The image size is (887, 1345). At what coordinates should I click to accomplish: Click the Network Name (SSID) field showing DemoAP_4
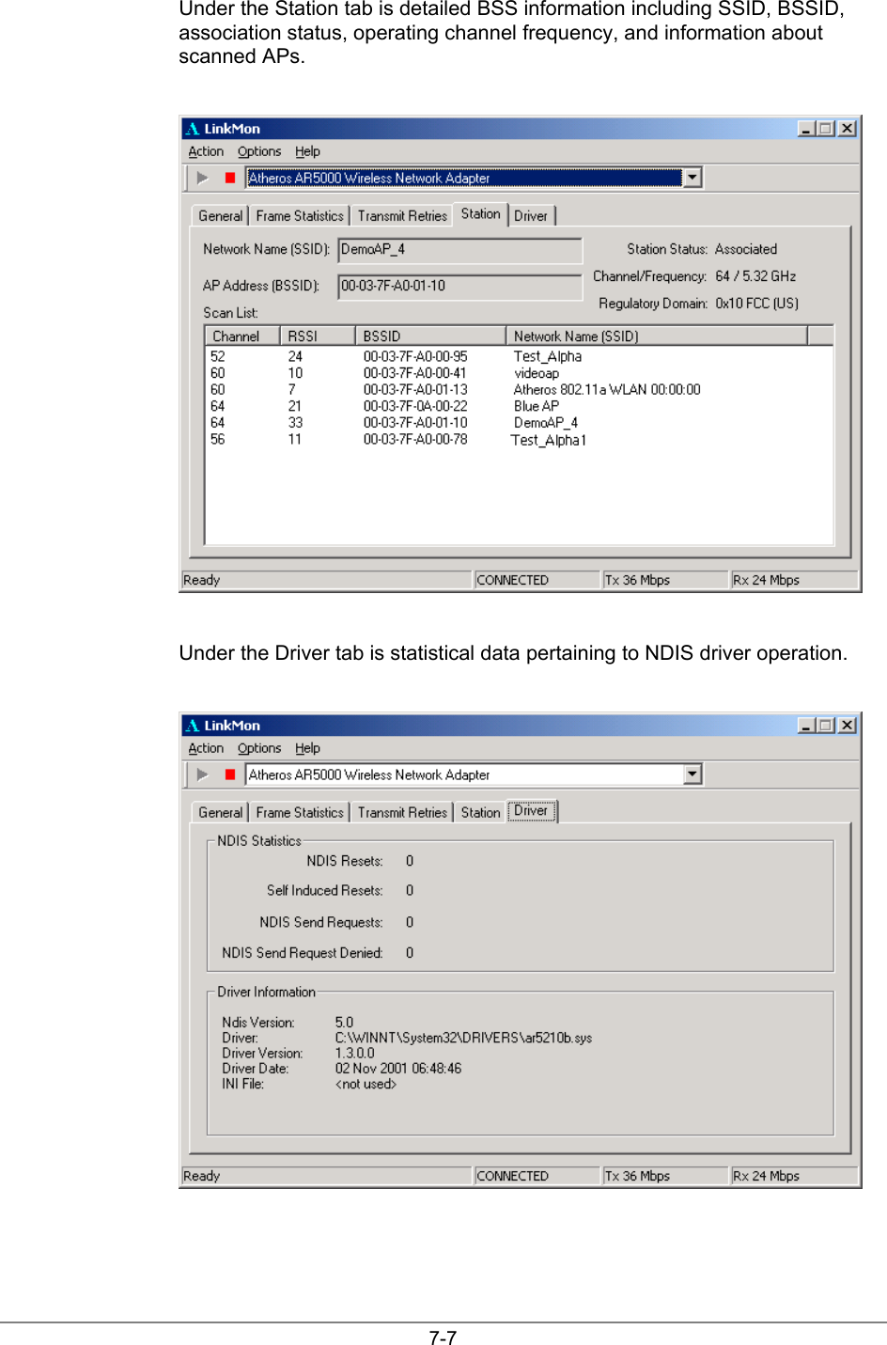point(460,250)
